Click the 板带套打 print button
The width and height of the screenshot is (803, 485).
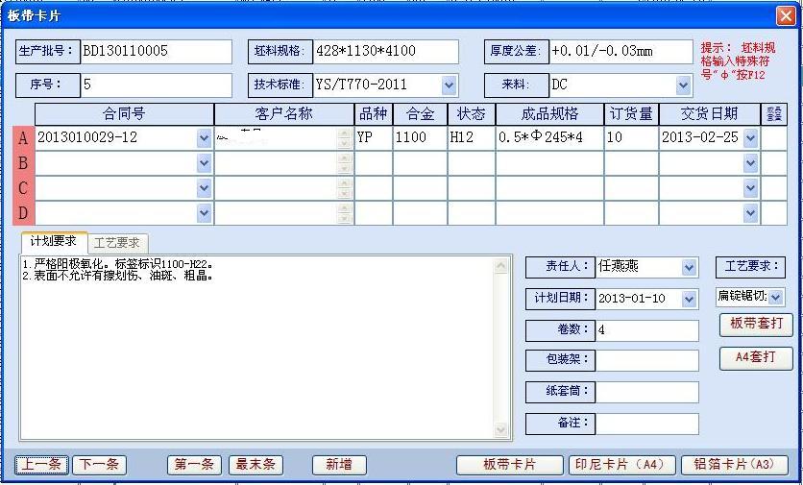coord(756,325)
